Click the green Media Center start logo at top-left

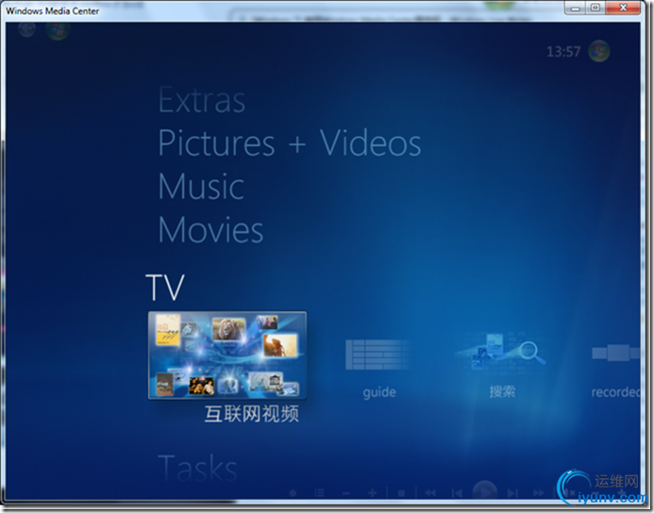[x=58, y=30]
